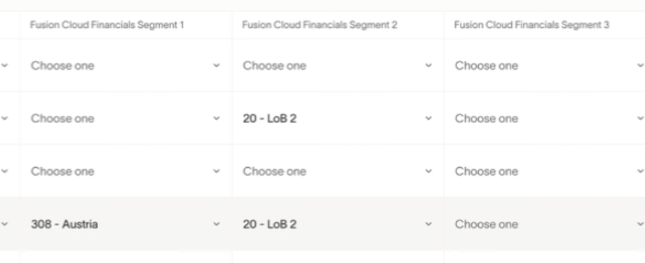This screenshot has width=645, height=263.
Task: Click the chevron arrow beside '308 - Austria'
Action: [217, 224]
